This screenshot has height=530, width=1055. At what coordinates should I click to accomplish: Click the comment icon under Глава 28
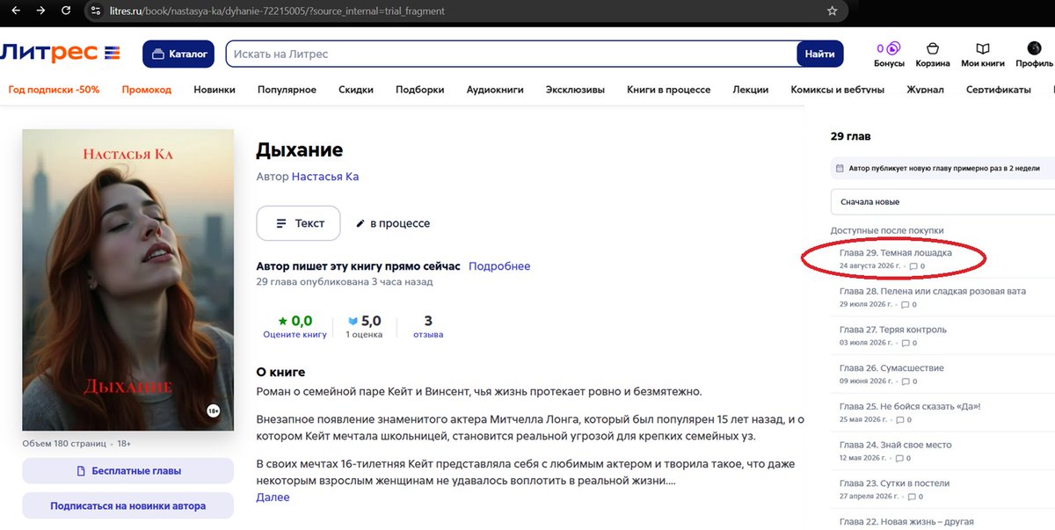pos(906,305)
